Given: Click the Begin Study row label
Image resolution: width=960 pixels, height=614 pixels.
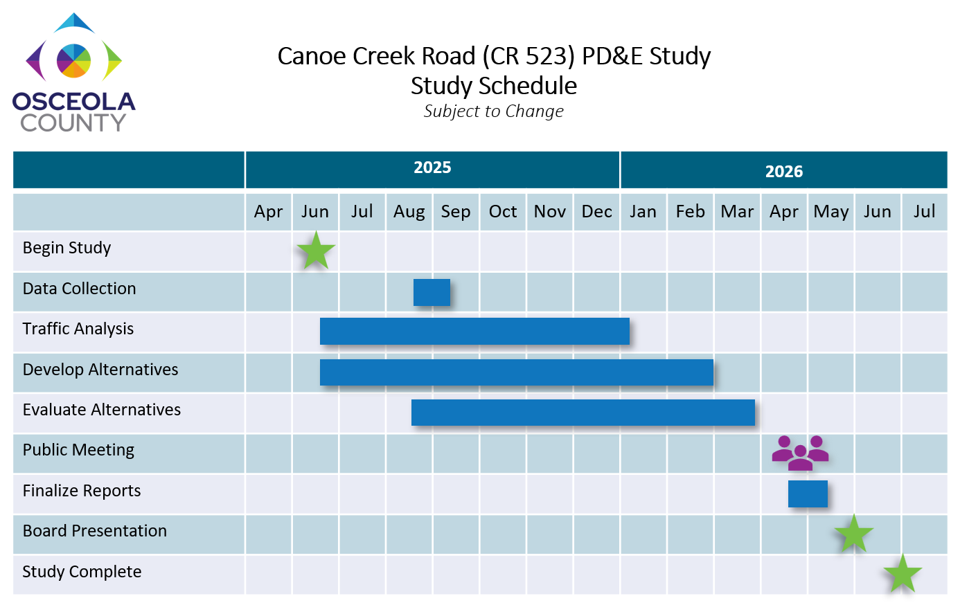Looking at the screenshot, I should point(66,248).
